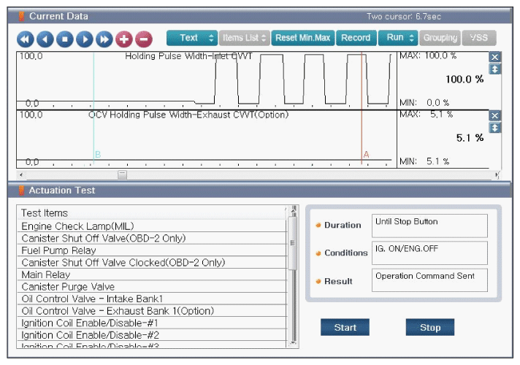Open the Text display mode dropdown
Screen dimensions: 520x365
tap(192, 38)
